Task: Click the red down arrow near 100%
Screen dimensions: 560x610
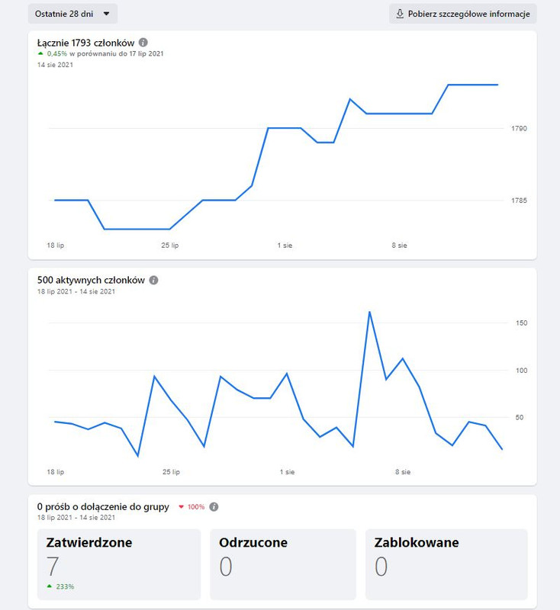Action: coord(181,507)
